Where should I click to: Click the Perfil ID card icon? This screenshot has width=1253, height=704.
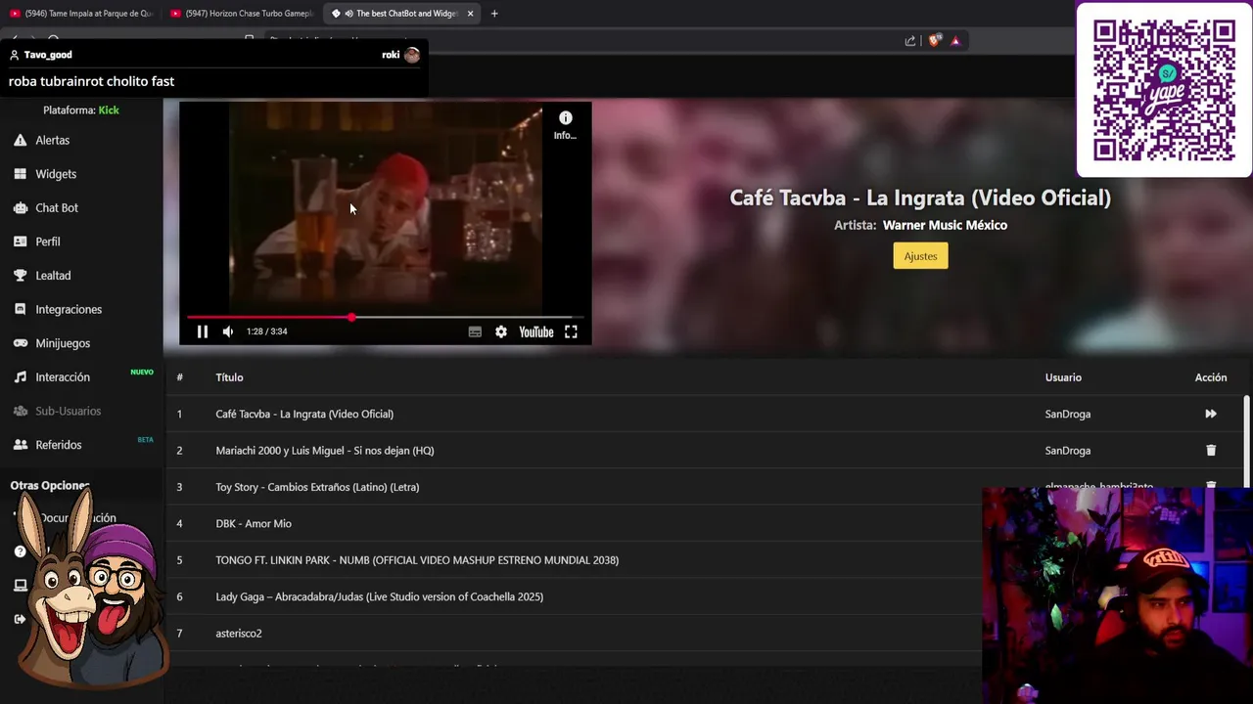pos(20,242)
